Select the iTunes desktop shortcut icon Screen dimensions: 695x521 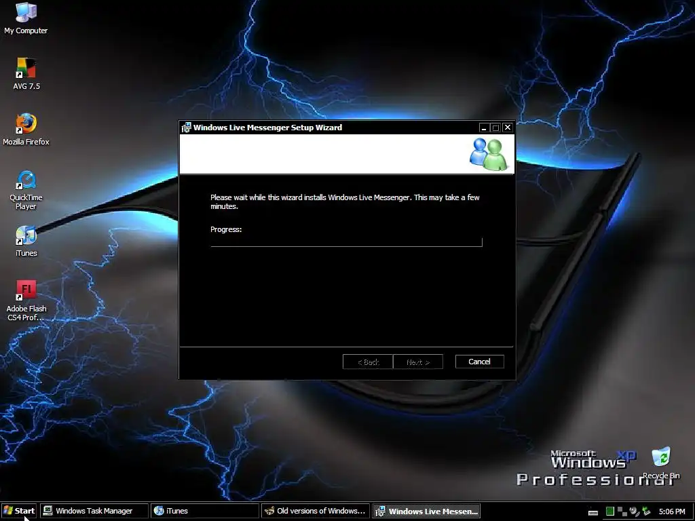[x=26, y=241]
